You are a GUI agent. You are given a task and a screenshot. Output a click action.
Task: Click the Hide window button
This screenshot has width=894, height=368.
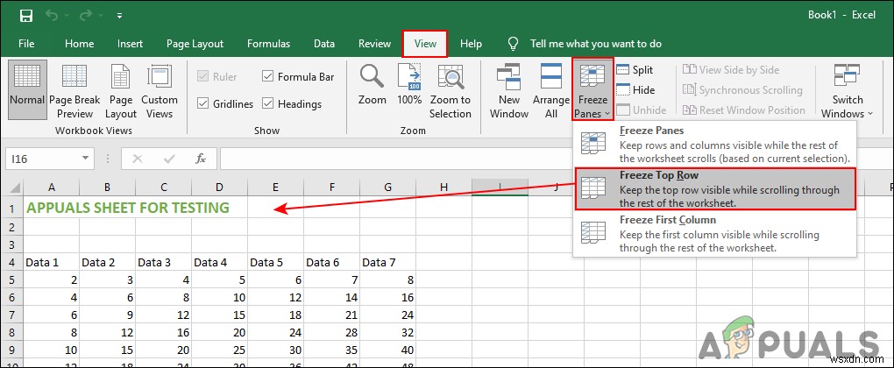click(x=635, y=89)
